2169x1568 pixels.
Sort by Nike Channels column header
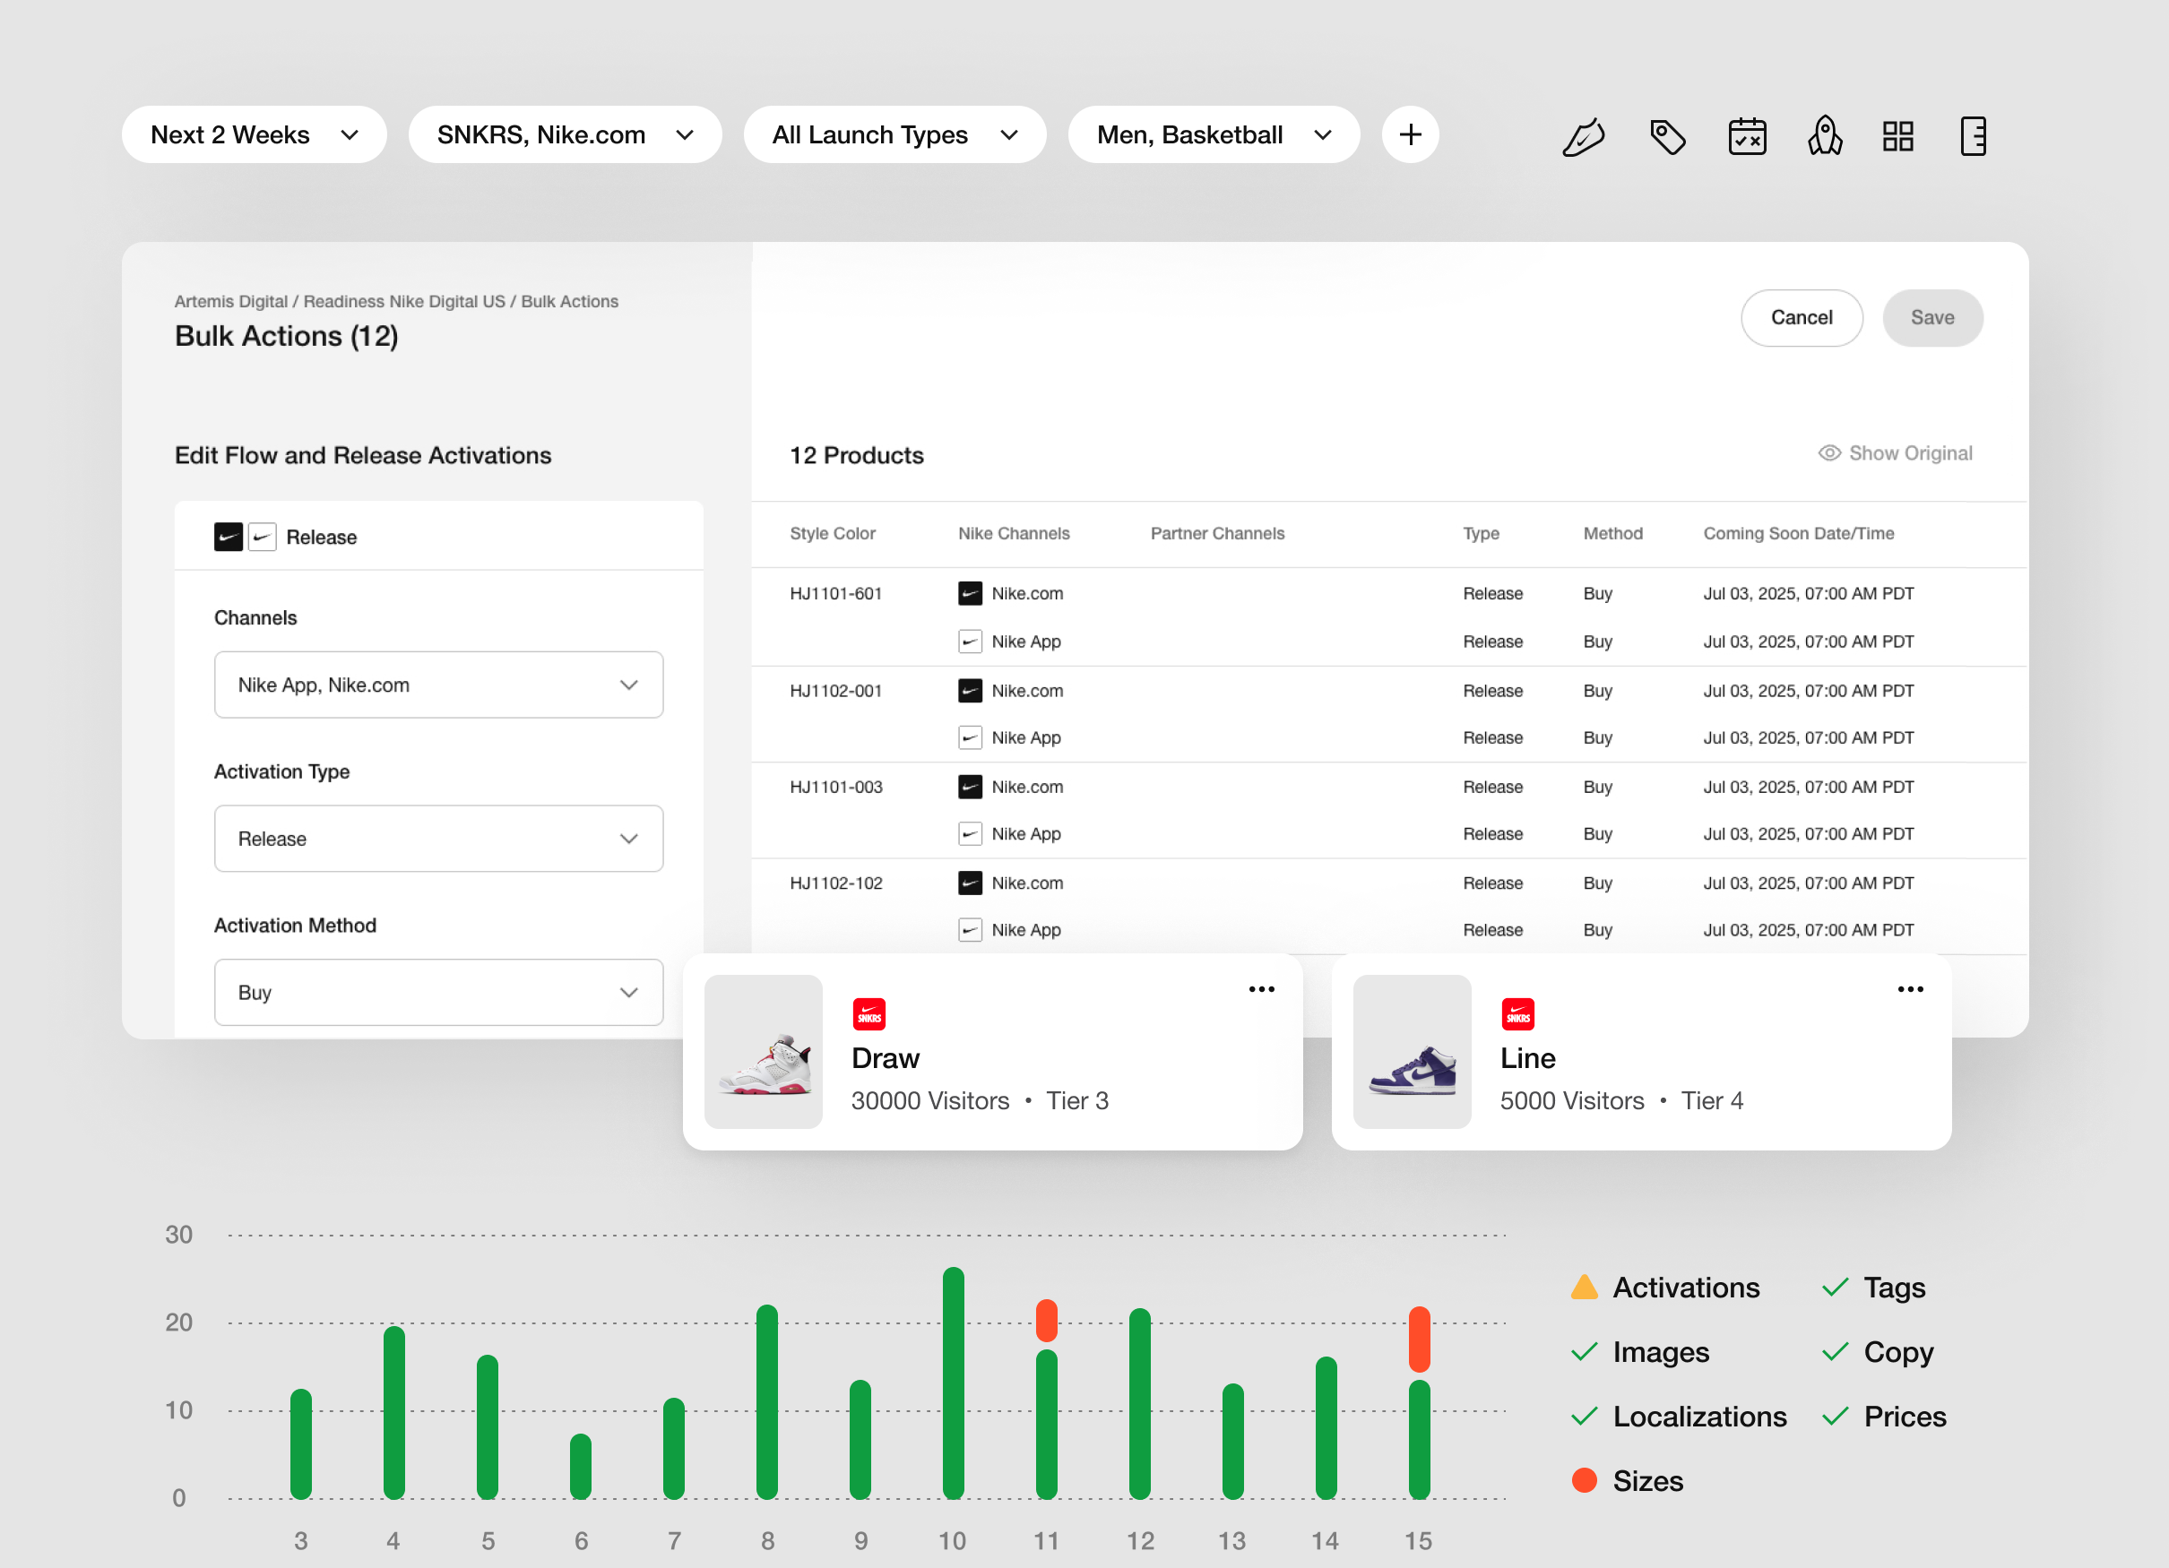click(x=1014, y=533)
